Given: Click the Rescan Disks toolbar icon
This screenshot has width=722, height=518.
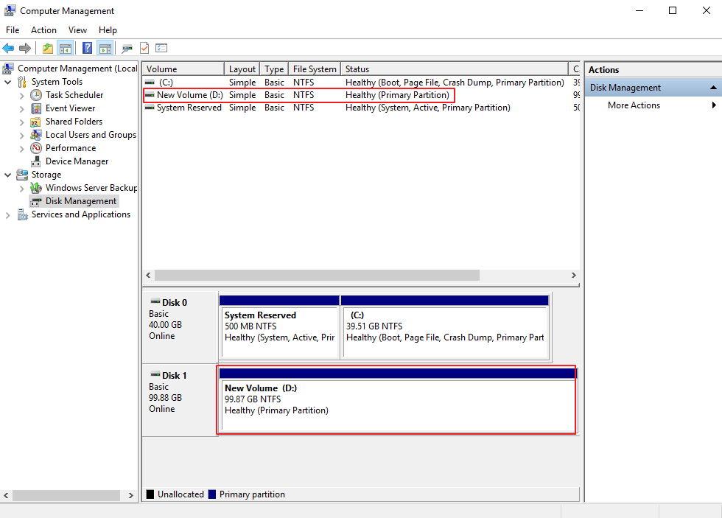Looking at the screenshot, I should pyautogui.click(x=127, y=48).
